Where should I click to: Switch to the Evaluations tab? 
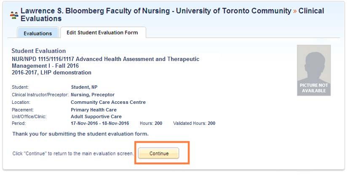coord(38,33)
